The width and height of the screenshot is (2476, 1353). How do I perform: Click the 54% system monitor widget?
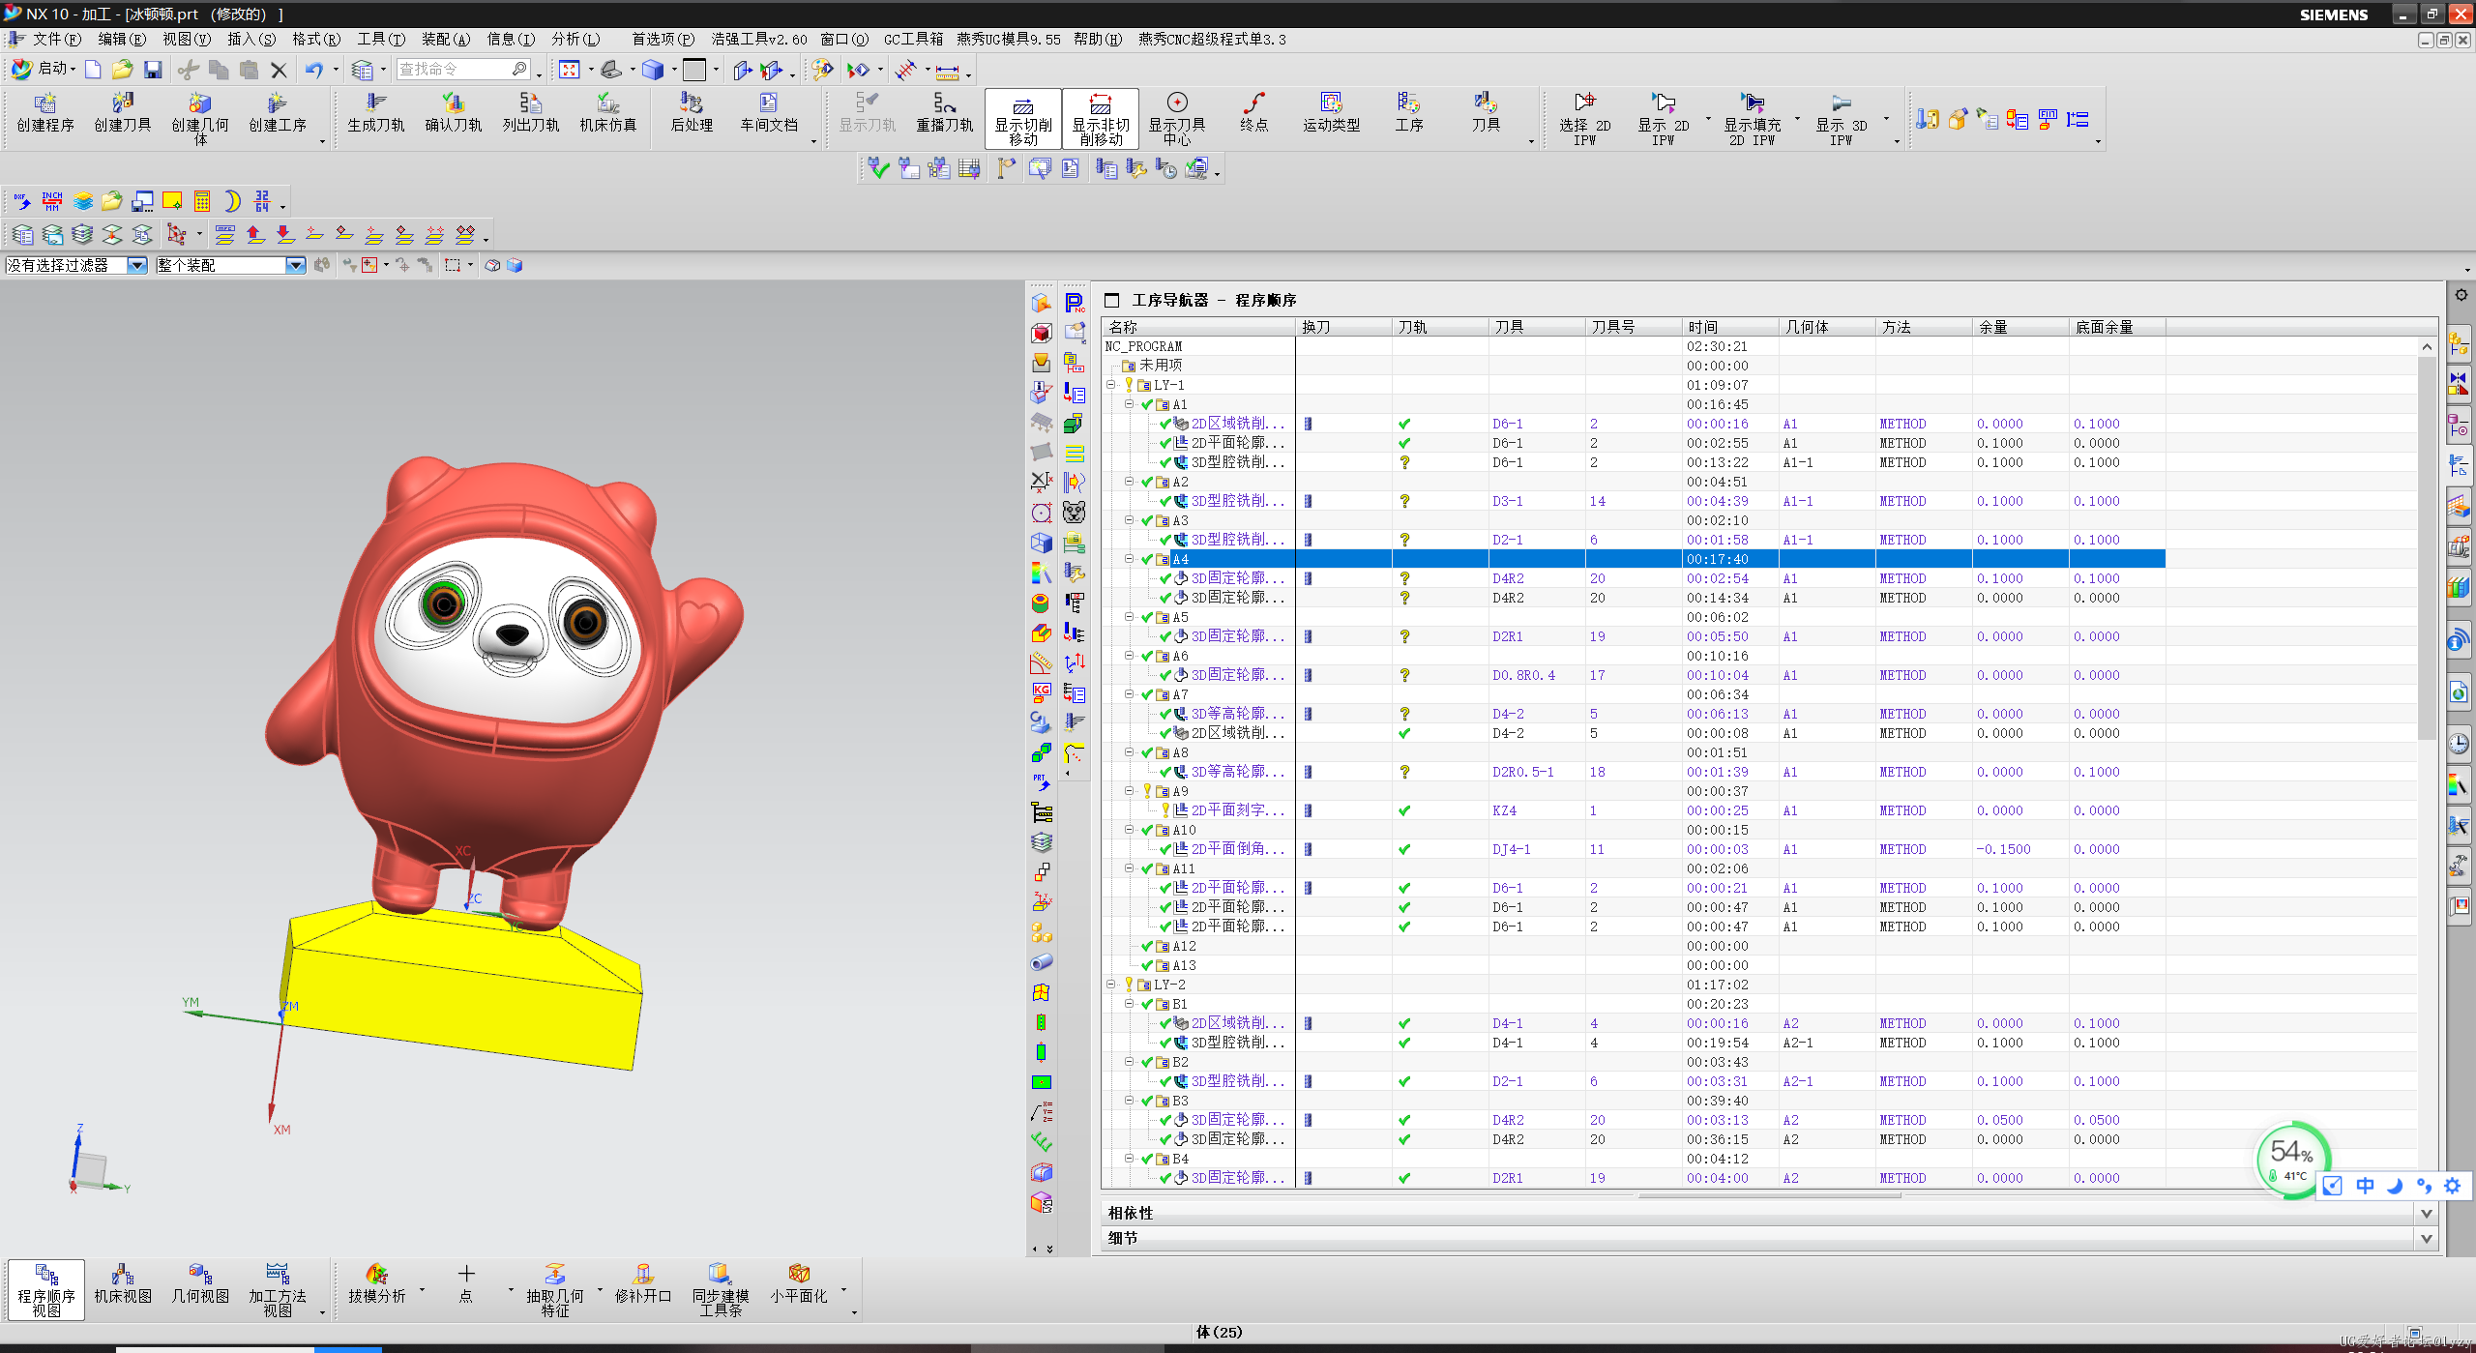point(2291,1159)
